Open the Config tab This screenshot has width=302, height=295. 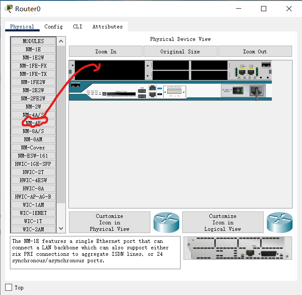click(53, 27)
